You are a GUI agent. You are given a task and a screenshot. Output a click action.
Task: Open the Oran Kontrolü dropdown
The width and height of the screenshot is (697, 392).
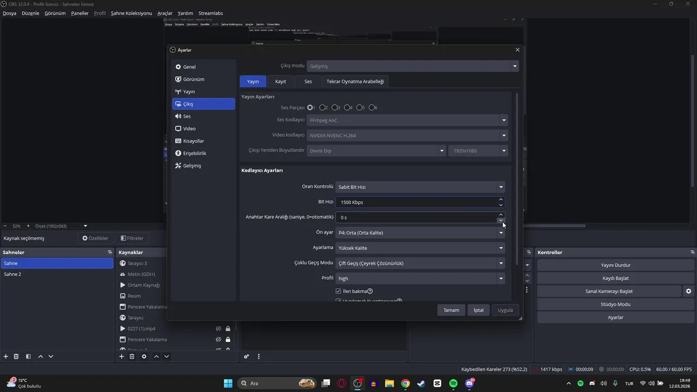tap(420, 187)
